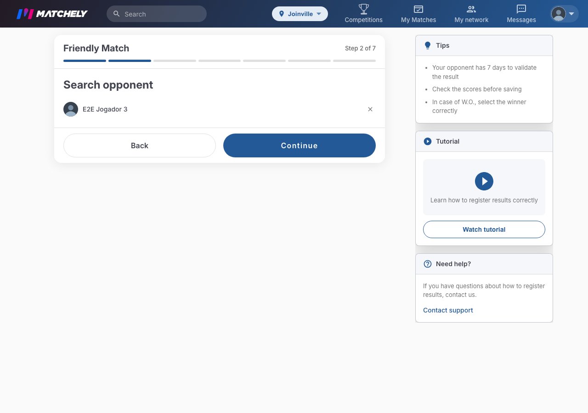Open My network page
The width and height of the screenshot is (588, 413).
tap(471, 14)
